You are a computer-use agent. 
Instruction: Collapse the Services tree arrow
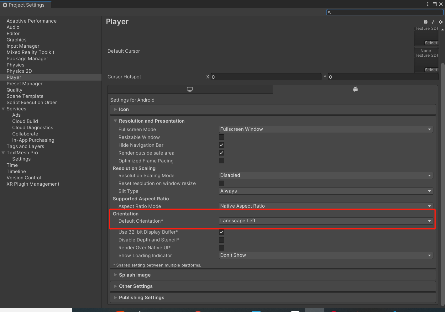point(3,109)
